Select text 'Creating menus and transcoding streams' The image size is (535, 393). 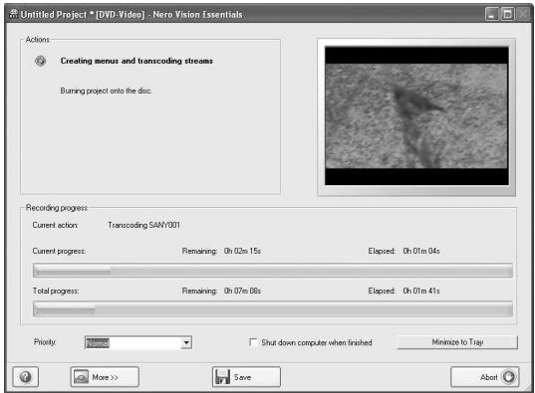tap(136, 61)
